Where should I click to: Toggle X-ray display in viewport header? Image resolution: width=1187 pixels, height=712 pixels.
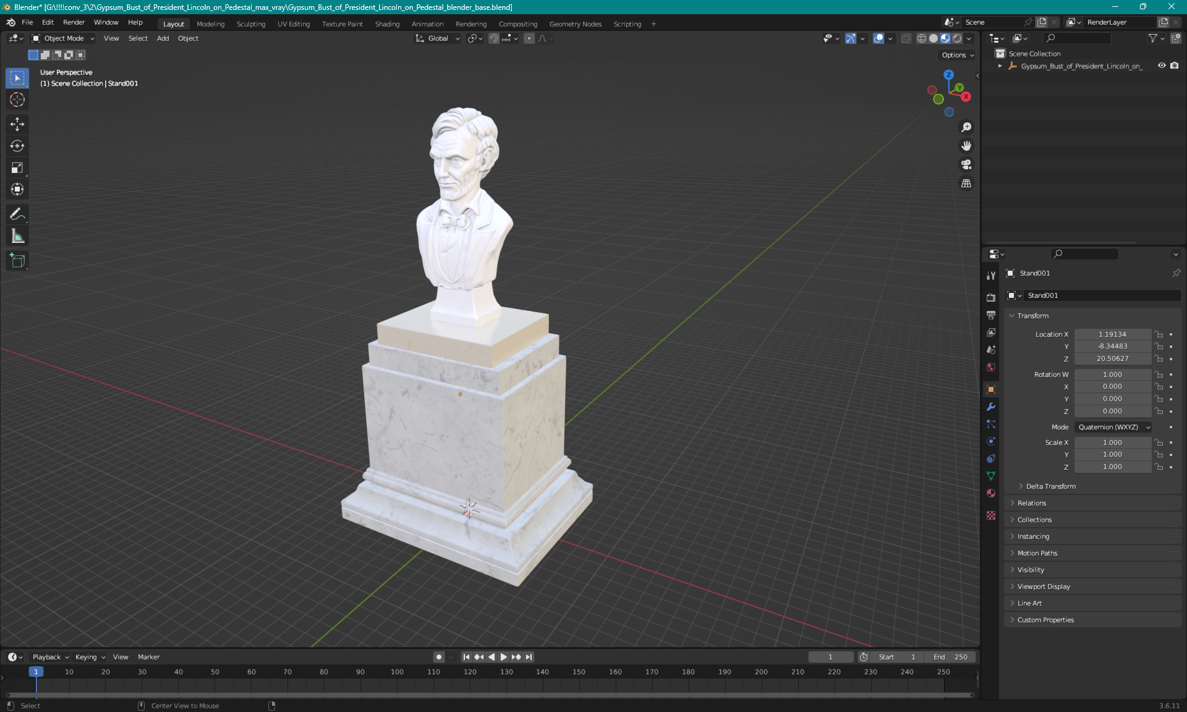pos(906,38)
